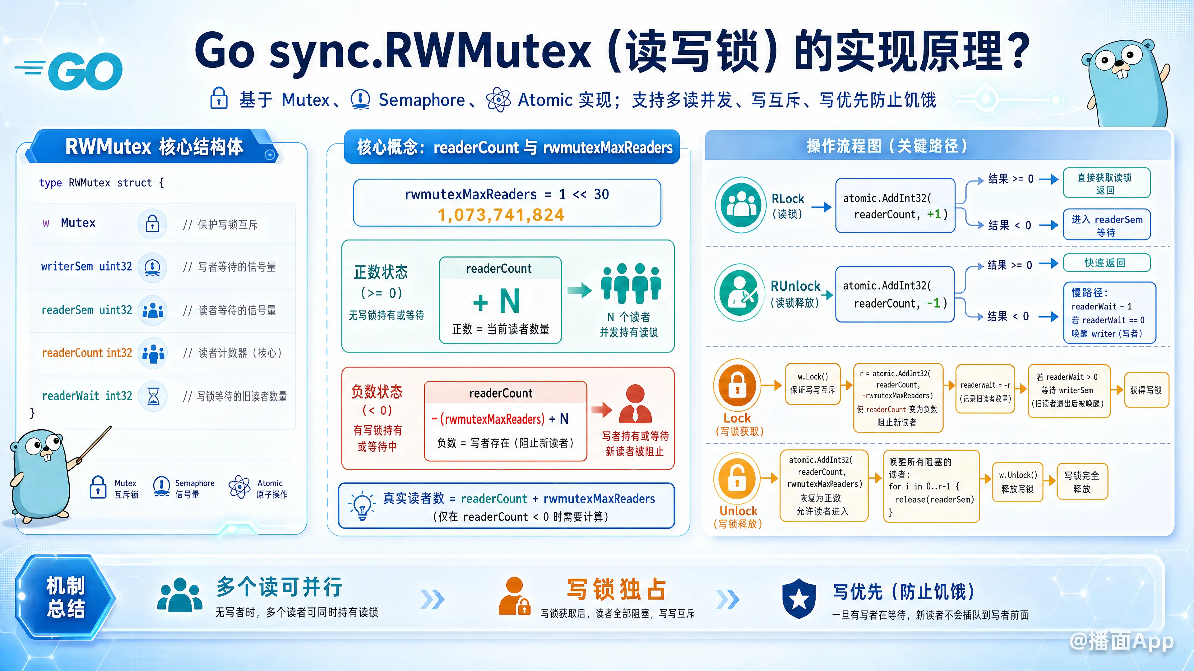Click the 进入 readerSem 等待 box
The image size is (1194, 671).
click(1107, 225)
